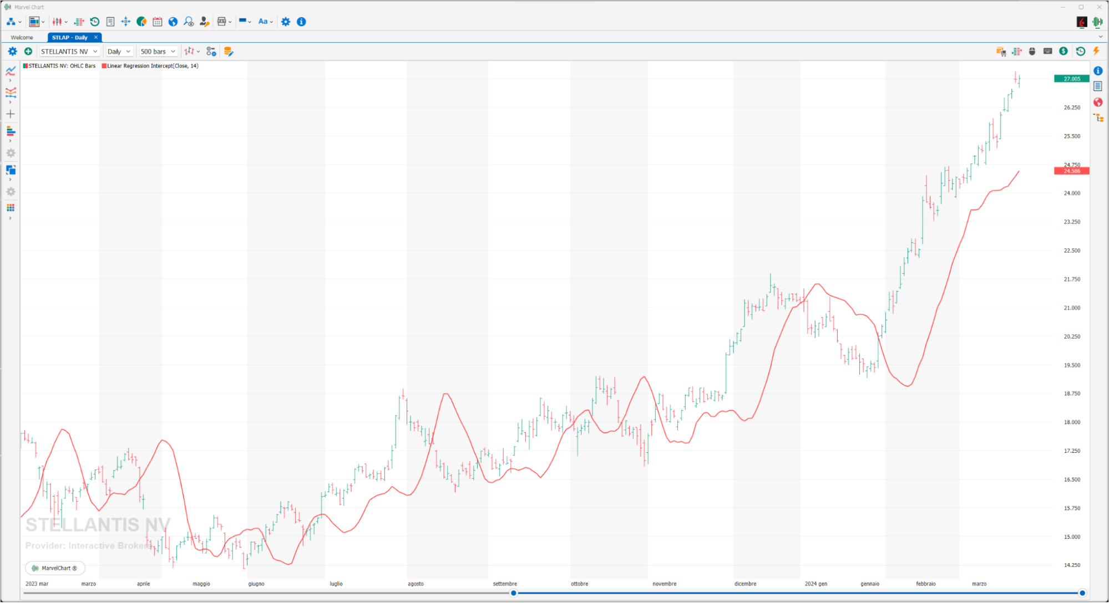Expand the chevron under indicators sidebar icon

10,80
